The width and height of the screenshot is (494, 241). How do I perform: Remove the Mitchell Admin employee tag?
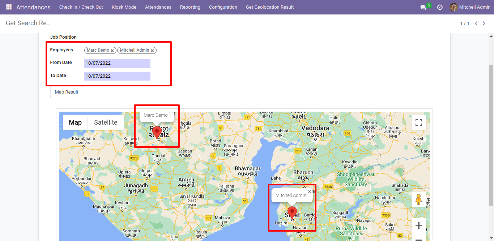(x=152, y=51)
